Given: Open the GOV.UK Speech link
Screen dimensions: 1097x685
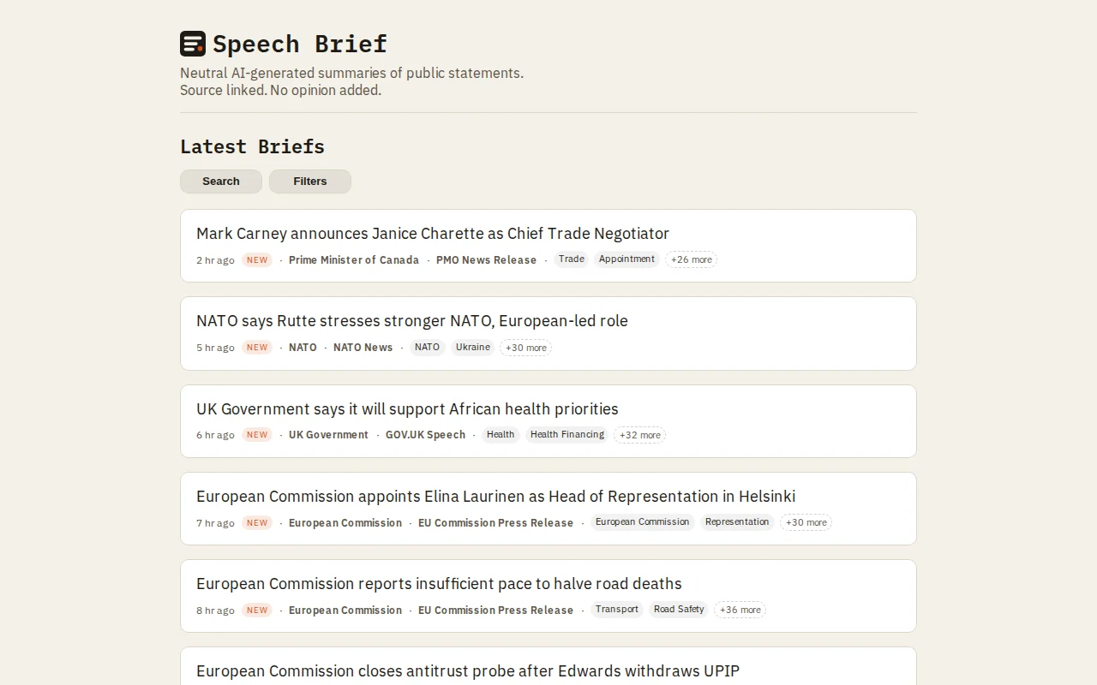Looking at the screenshot, I should click(425, 434).
